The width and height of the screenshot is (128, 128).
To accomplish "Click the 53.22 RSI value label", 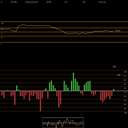I will 118,31.
